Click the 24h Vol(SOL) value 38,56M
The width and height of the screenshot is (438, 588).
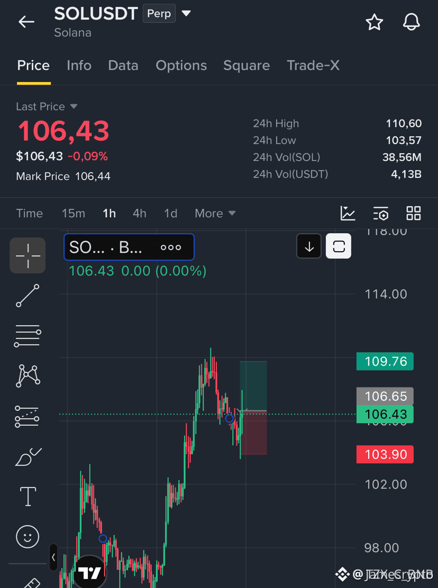tap(401, 157)
